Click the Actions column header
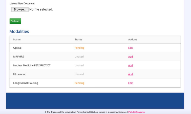191x114 pixels. tap(133, 39)
